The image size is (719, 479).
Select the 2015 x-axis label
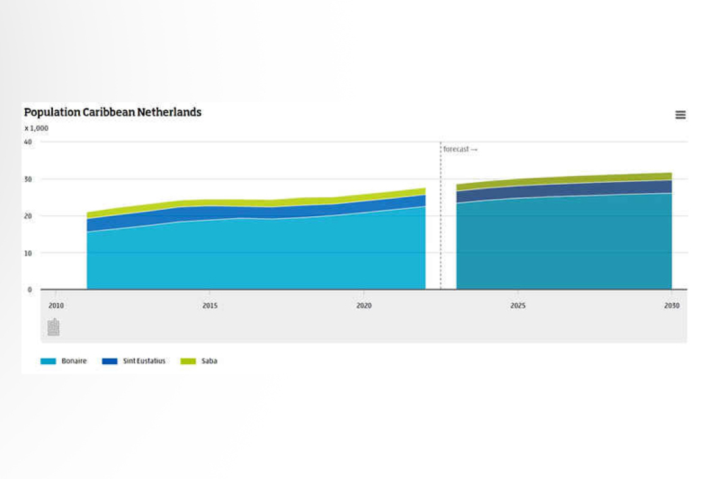click(210, 305)
